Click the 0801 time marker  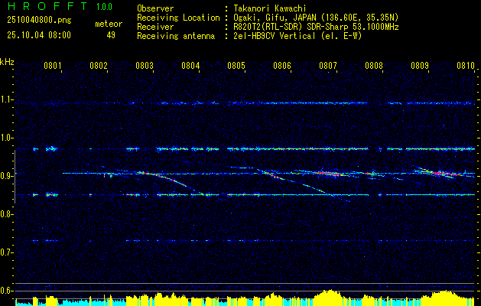pyautogui.click(x=53, y=66)
